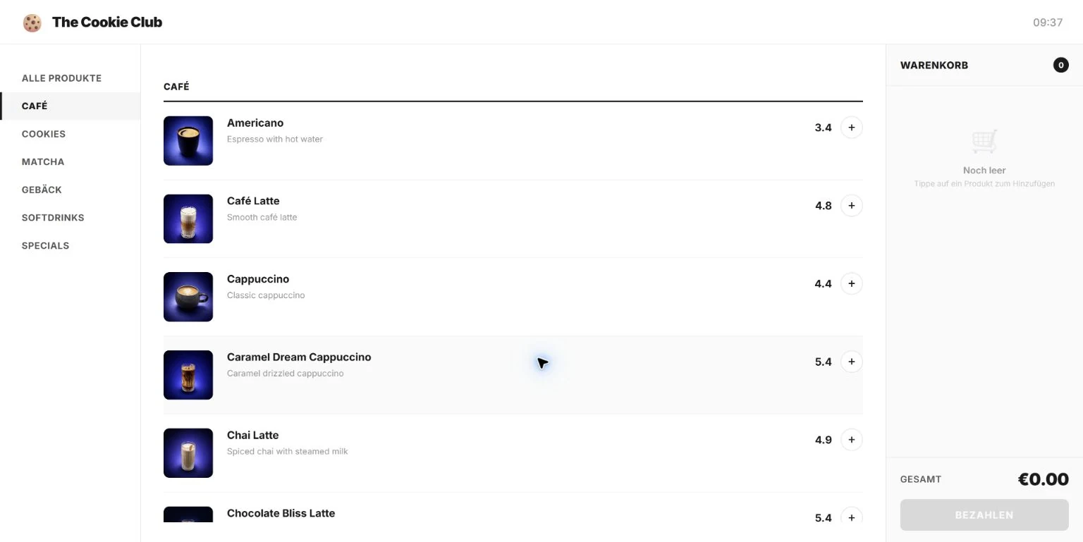Click the empty cart icon
Image resolution: width=1083 pixels, height=542 pixels.
click(984, 142)
